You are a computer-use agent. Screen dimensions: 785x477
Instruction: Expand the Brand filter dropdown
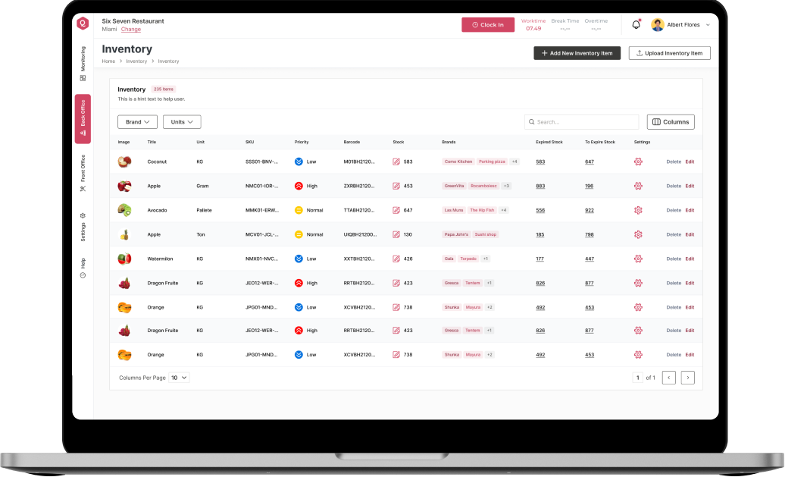tap(137, 122)
